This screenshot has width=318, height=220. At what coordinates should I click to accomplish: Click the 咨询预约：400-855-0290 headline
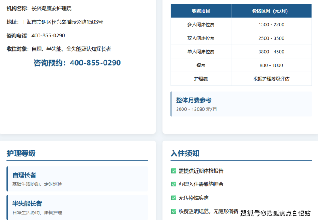coord(77,63)
